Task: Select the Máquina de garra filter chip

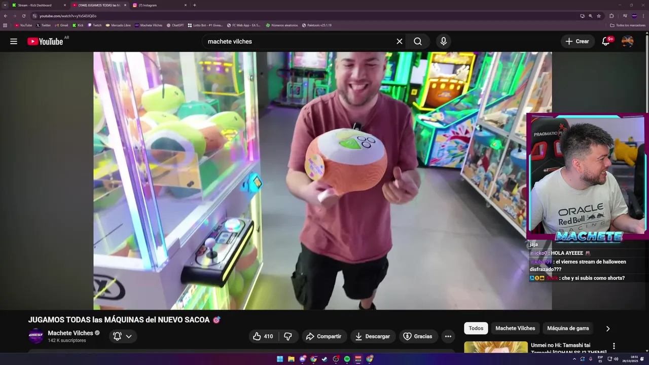Action: coord(568,328)
